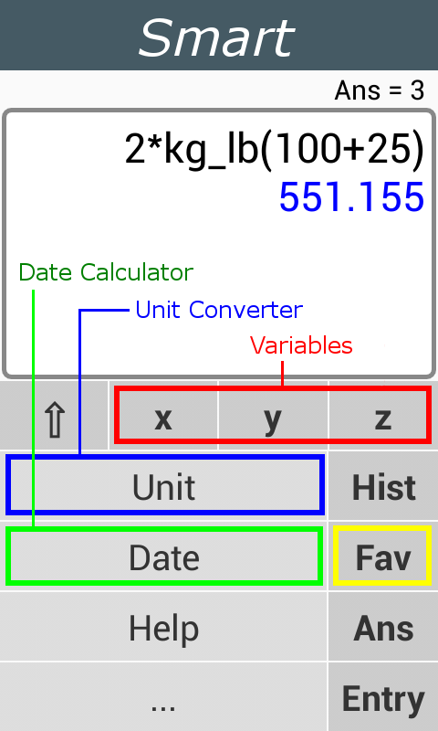Toggle the shift up-arrow key
This screenshot has height=731, width=438.
(54, 416)
